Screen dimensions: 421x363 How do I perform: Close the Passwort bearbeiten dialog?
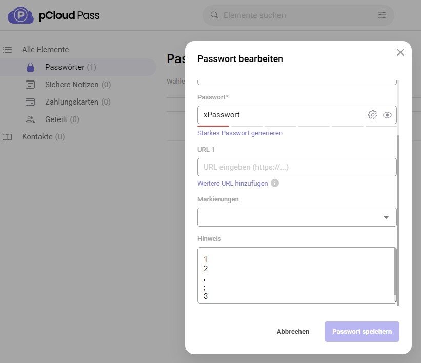(400, 52)
